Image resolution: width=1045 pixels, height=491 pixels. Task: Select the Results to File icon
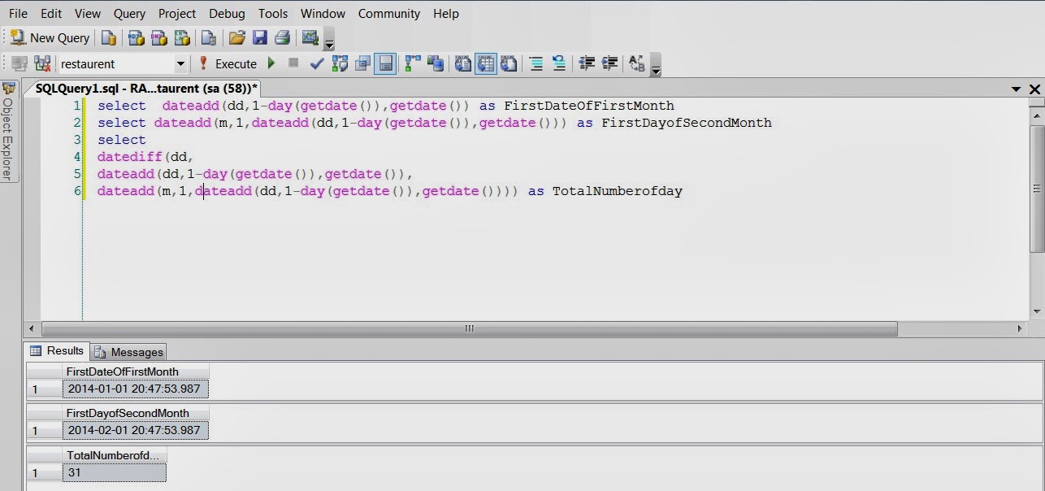click(508, 63)
